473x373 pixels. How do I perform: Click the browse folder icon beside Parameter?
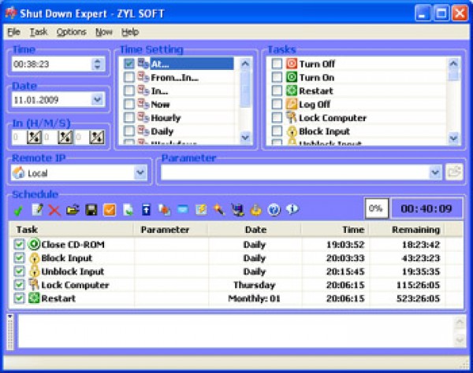454,172
